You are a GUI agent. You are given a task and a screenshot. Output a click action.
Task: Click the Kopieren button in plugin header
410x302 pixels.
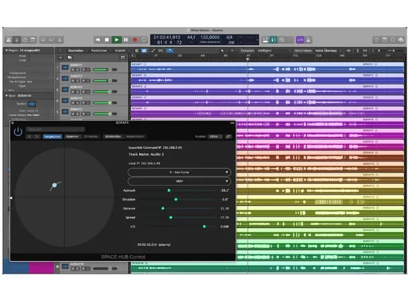coord(72,136)
